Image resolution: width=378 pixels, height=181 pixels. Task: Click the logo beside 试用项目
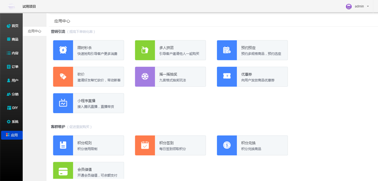pos(11,7)
